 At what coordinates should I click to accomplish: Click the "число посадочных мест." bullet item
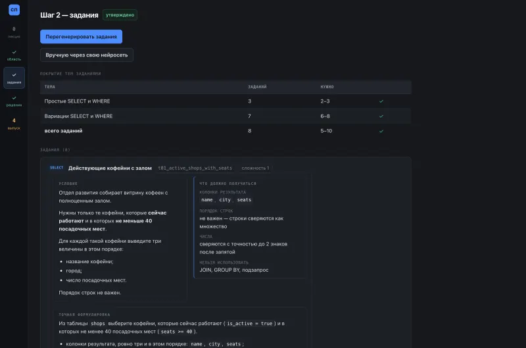coord(96,280)
